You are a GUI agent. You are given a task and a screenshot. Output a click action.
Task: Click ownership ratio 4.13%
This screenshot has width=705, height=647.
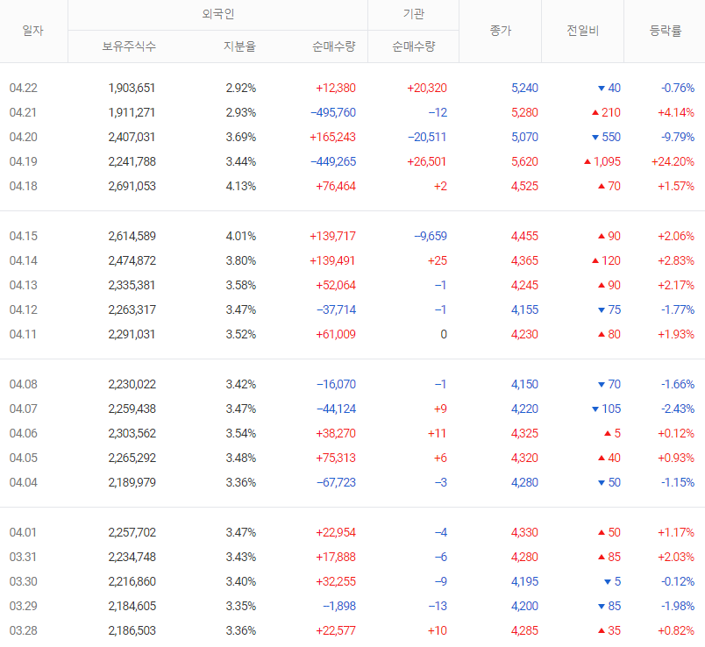click(240, 186)
